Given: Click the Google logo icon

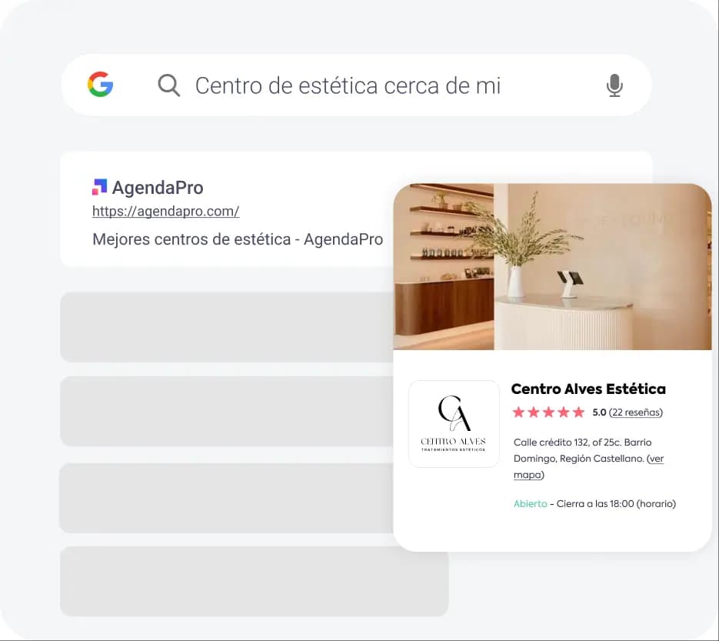Looking at the screenshot, I should pyautogui.click(x=101, y=85).
